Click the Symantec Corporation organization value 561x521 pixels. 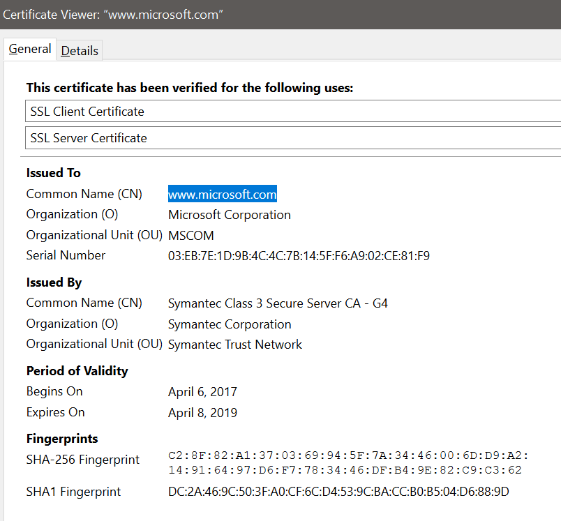click(x=230, y=324)
